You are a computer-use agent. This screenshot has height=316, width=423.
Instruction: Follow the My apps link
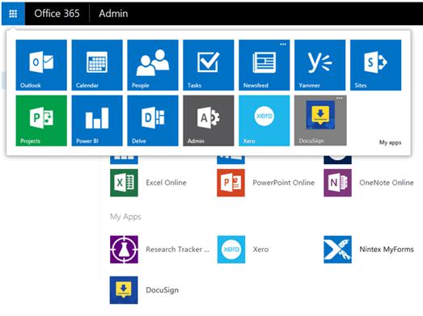[390, 142]
